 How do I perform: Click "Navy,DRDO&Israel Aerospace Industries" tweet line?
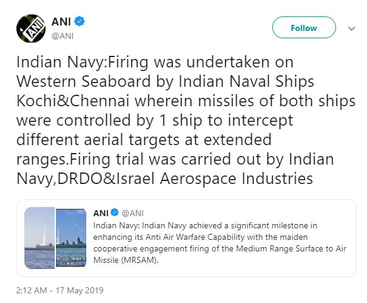pyautogui.click(x=164, y=179)
